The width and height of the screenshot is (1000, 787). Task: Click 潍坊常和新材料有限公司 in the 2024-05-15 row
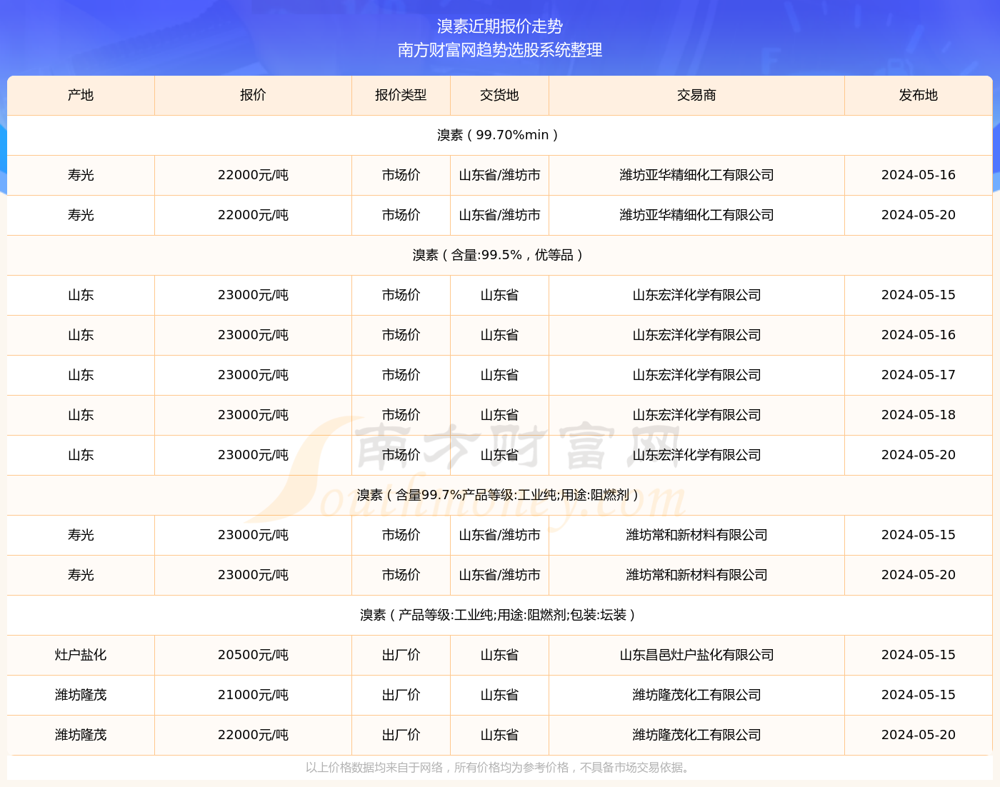pyautogui.click(x=696, y=535)
